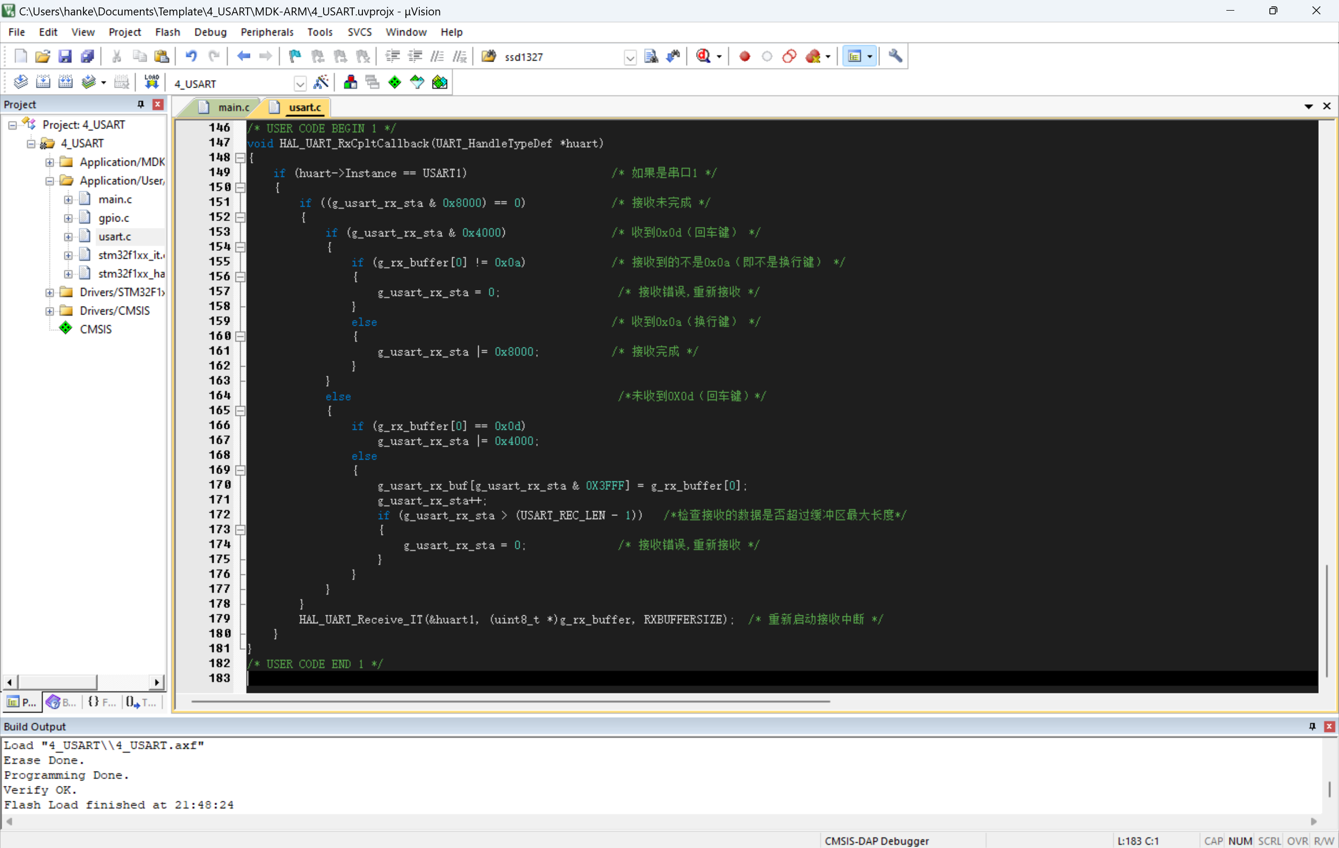Start the debug session magnifier icon
The image size is (1339, 848).
tap(704, 56)
